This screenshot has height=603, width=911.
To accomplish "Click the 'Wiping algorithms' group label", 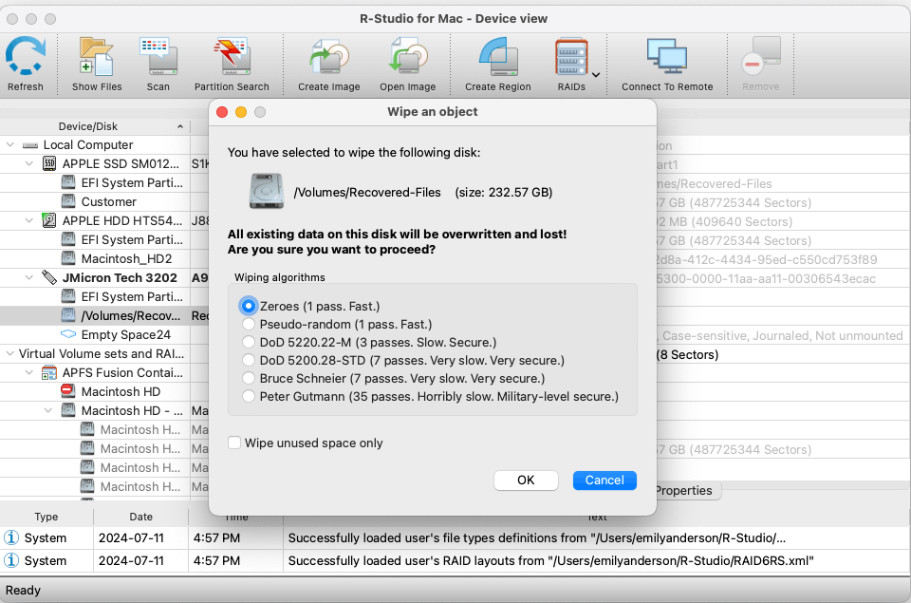I will (280, 277).
